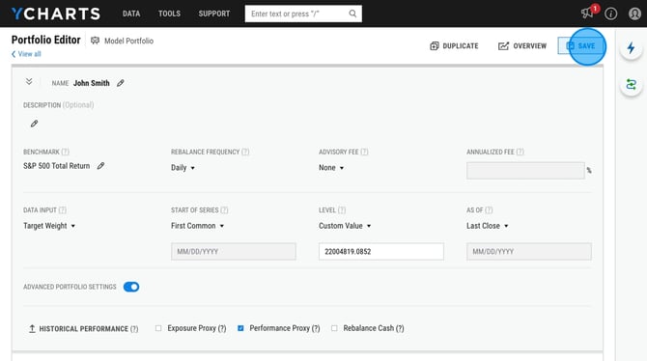
Task: Uncheck the Performance Proxy checkbox
Action: pos(240,328)
